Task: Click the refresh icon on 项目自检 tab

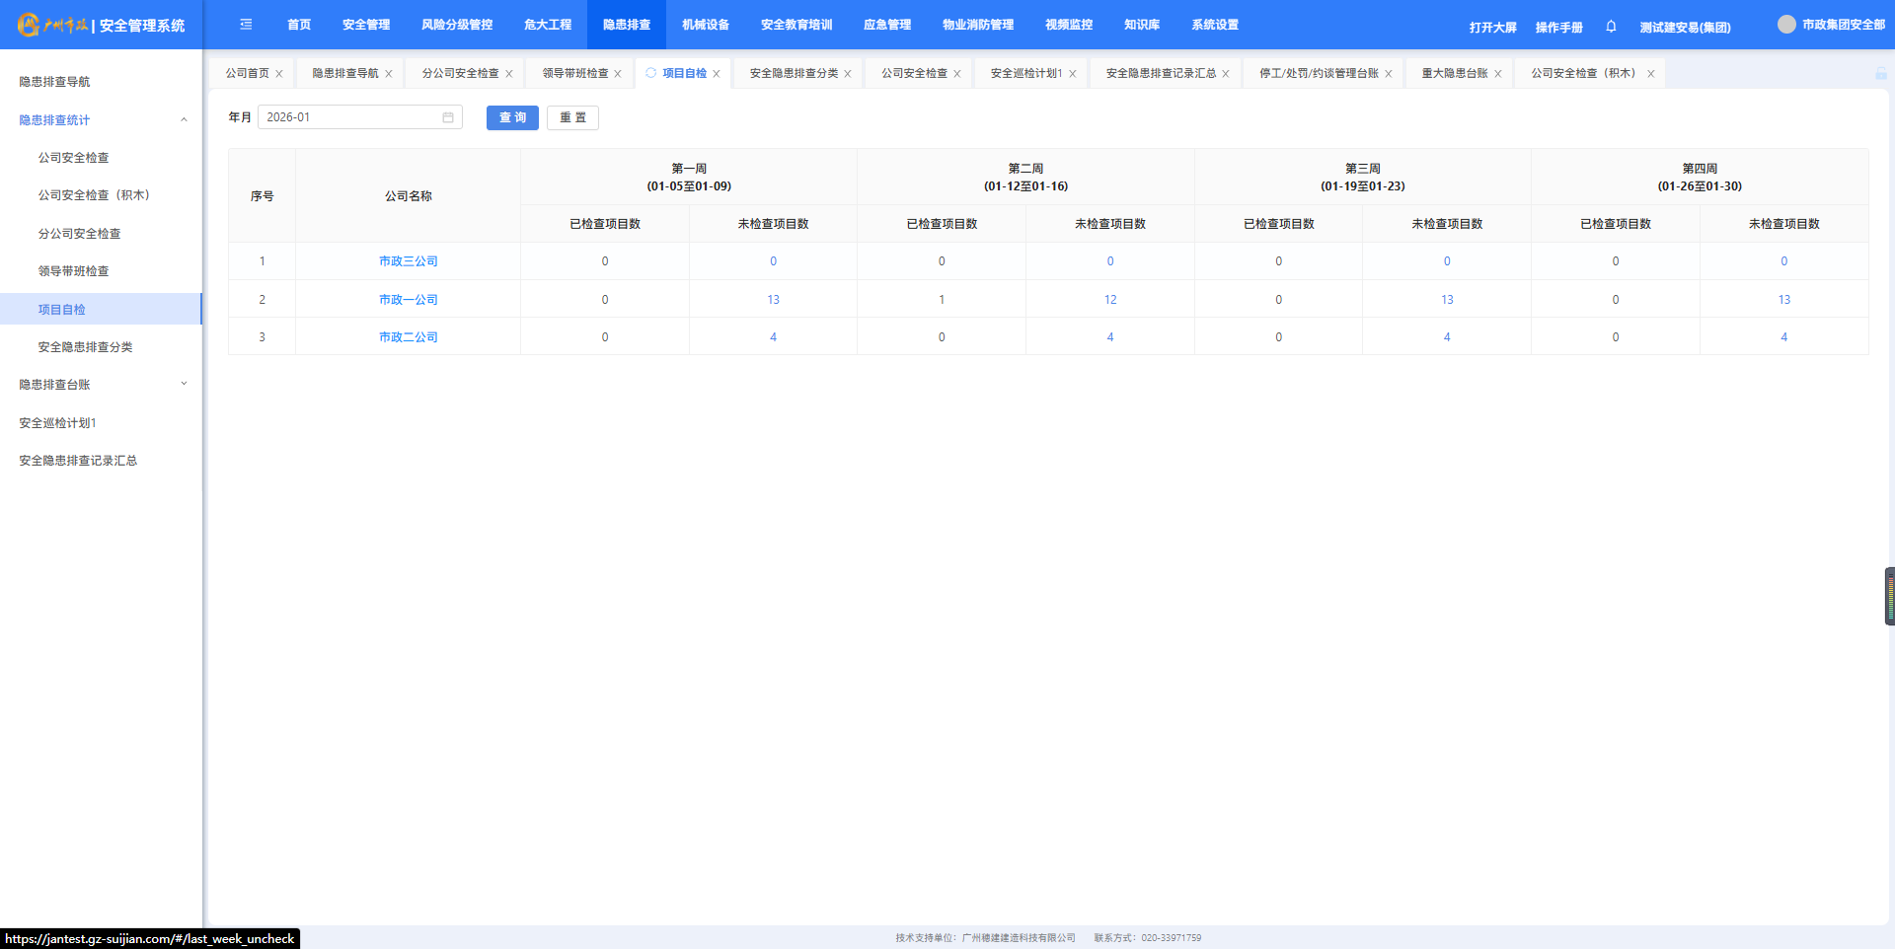Action: tap(650, 73)
